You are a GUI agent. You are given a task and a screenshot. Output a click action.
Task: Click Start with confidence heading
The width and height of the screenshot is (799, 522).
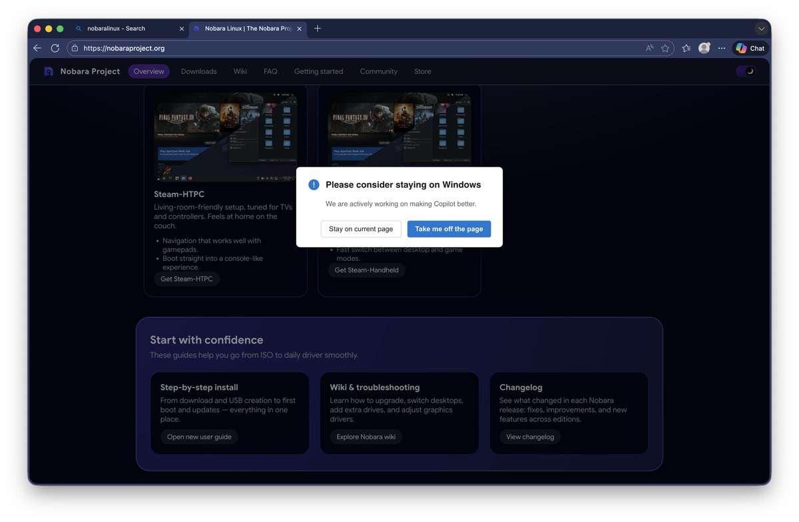point(206,340)
